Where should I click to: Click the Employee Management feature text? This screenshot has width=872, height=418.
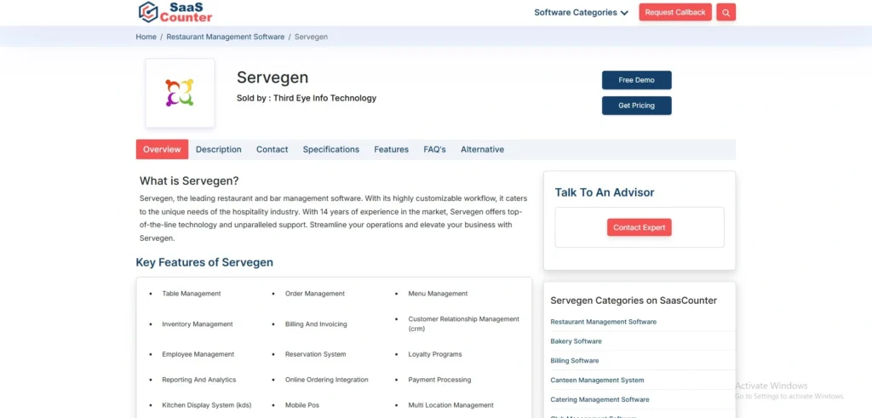(198, 354)
